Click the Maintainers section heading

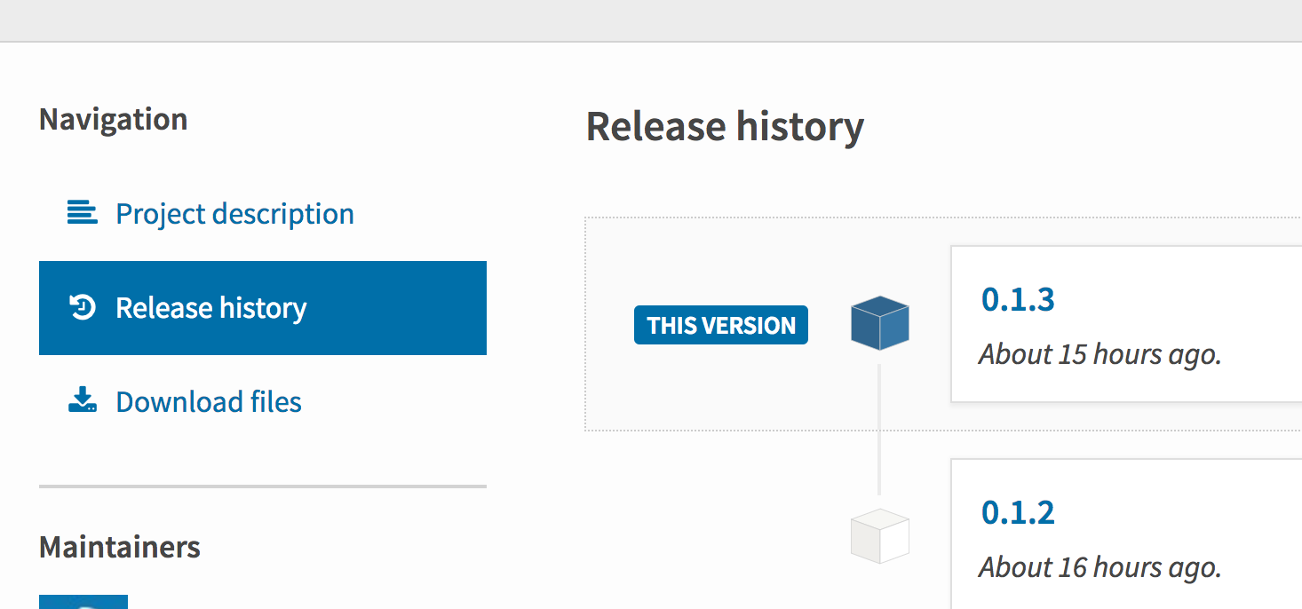119,547
